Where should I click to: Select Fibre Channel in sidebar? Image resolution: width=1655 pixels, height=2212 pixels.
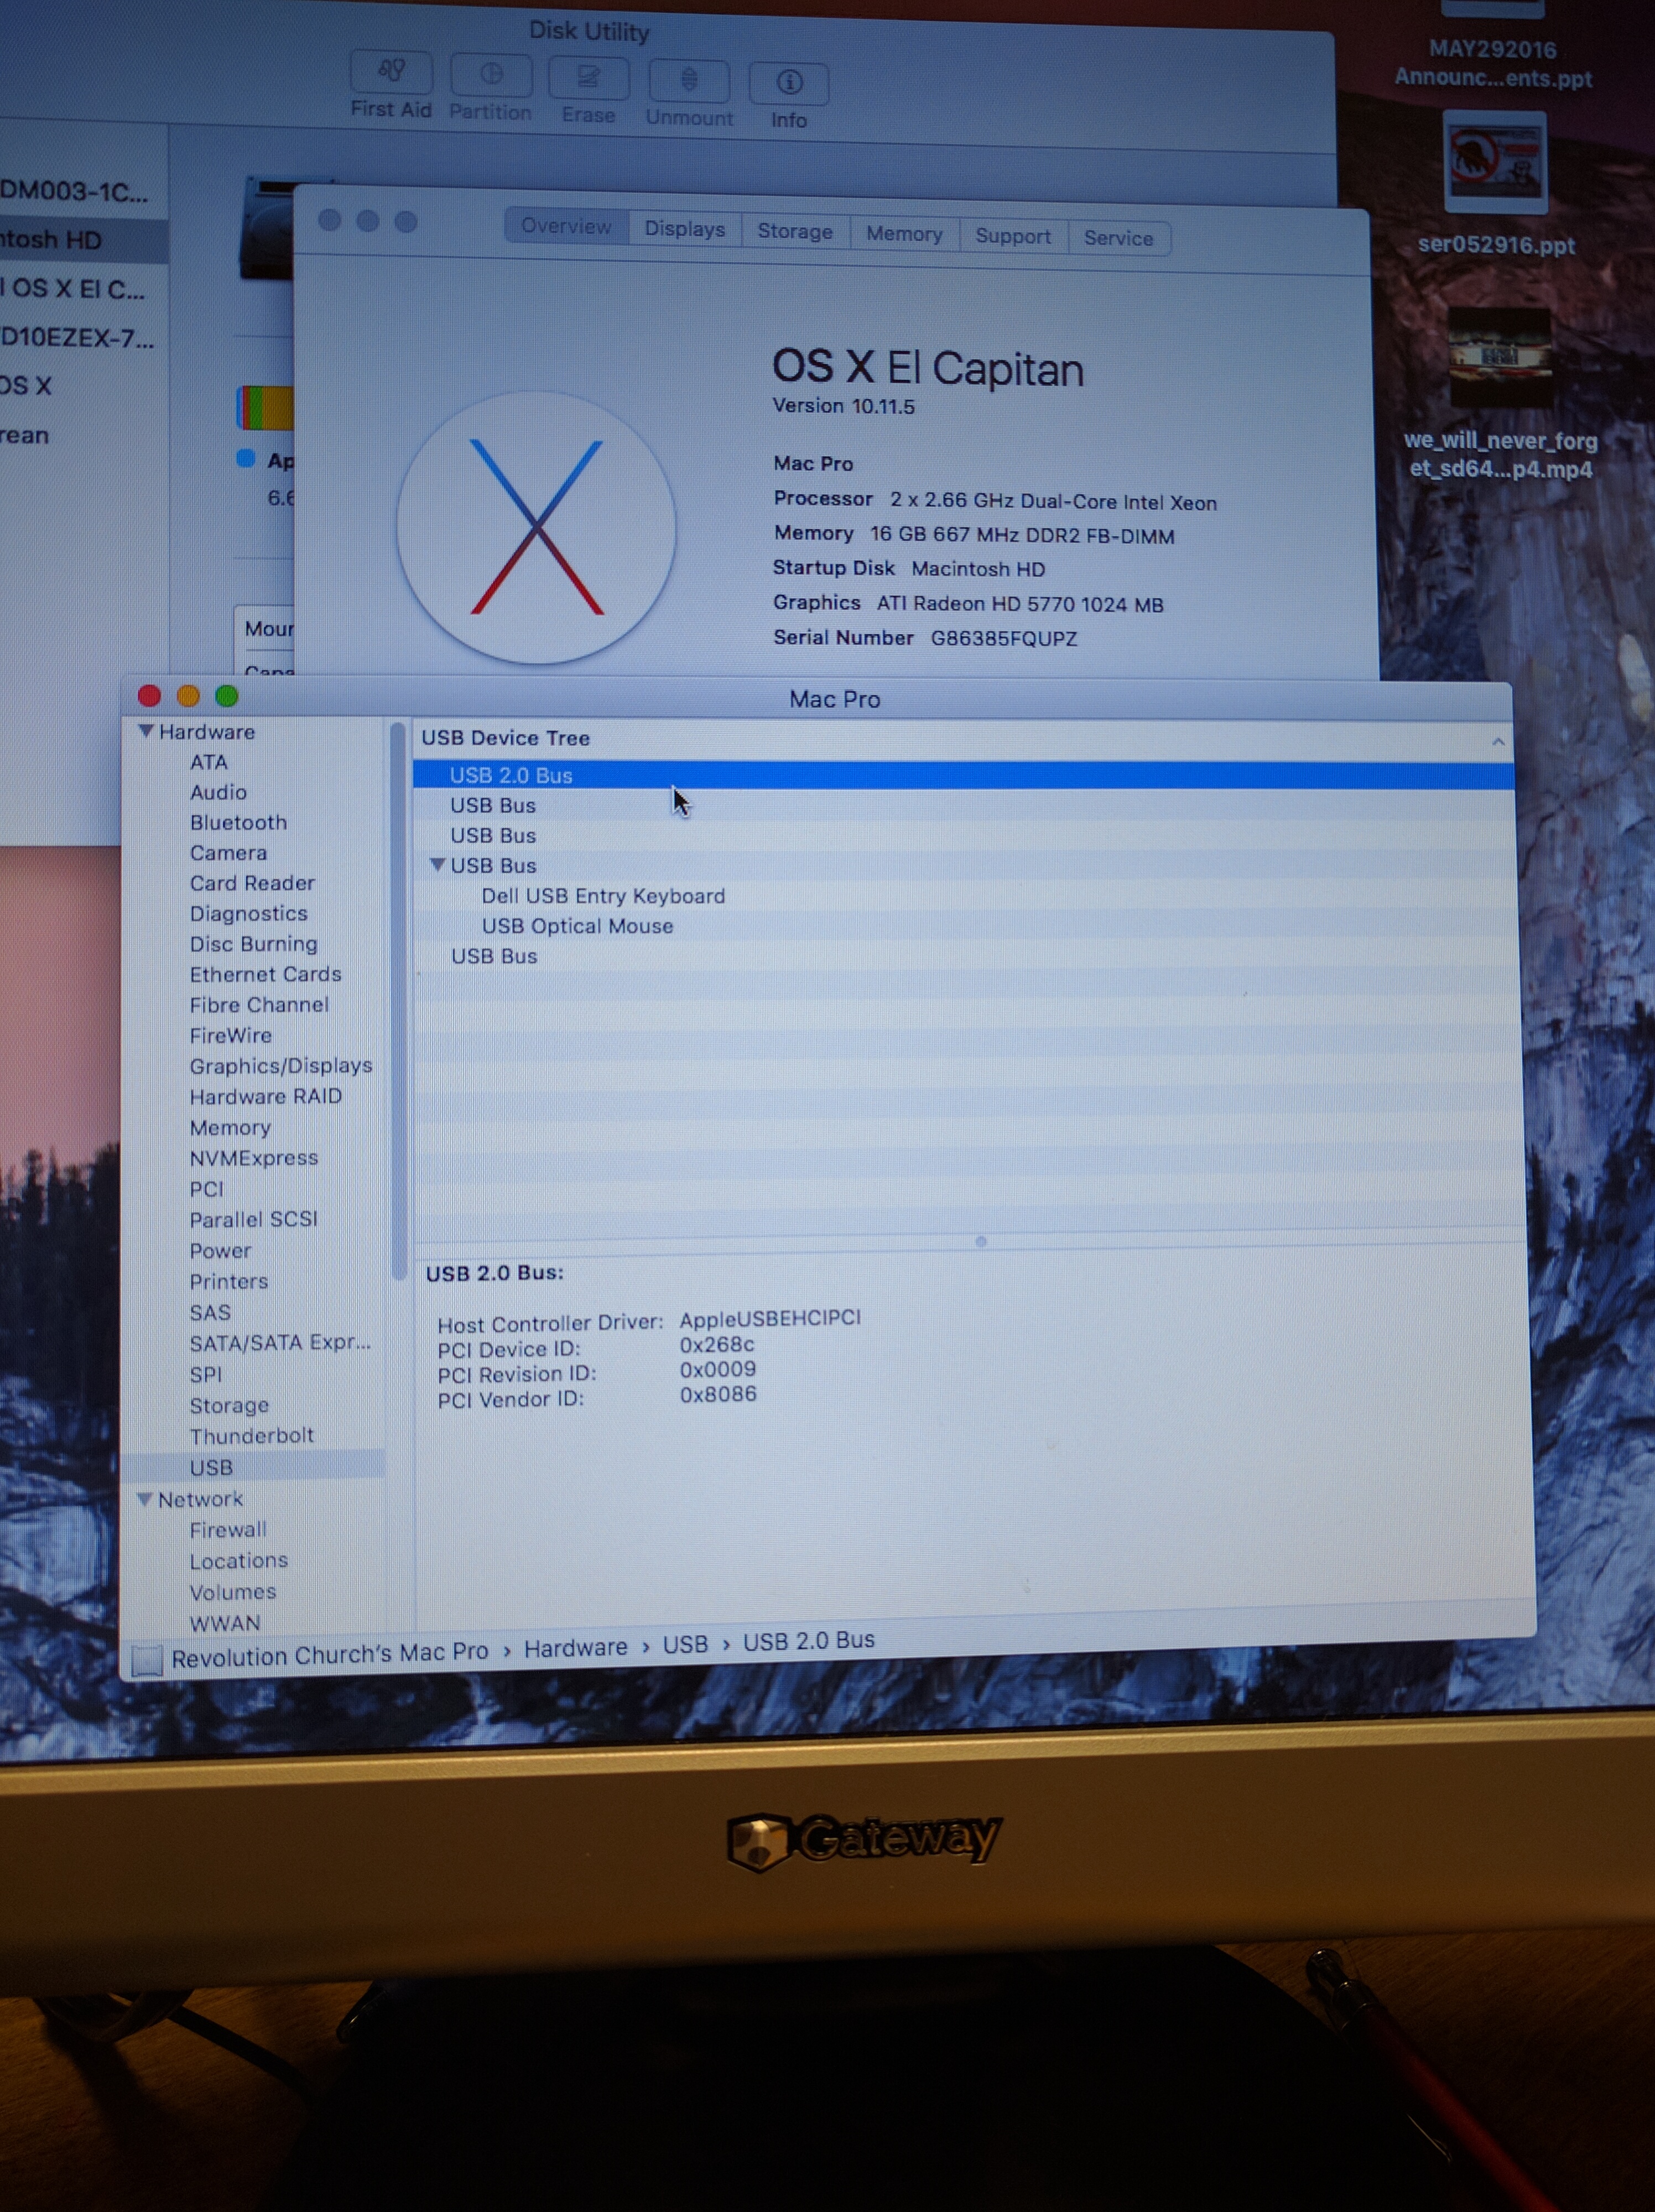click(259, 1005)
